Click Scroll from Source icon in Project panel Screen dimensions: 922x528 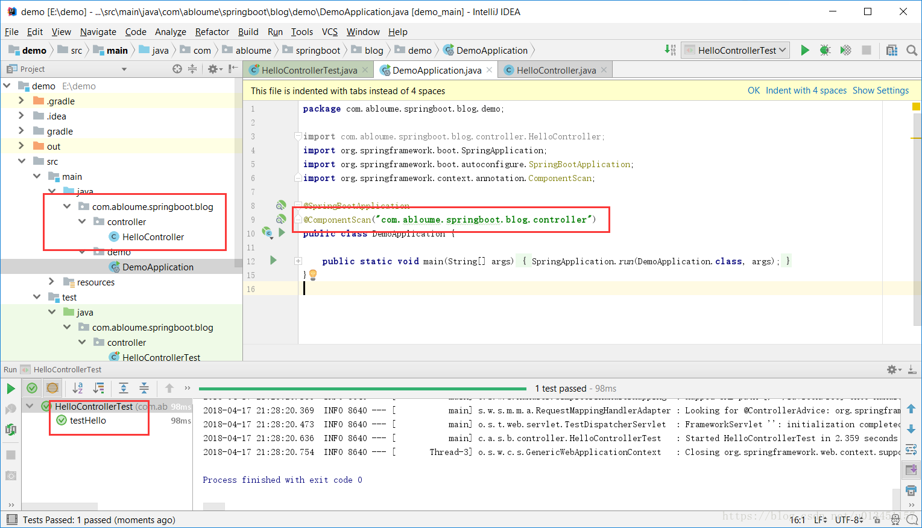[x=177, y=69]
